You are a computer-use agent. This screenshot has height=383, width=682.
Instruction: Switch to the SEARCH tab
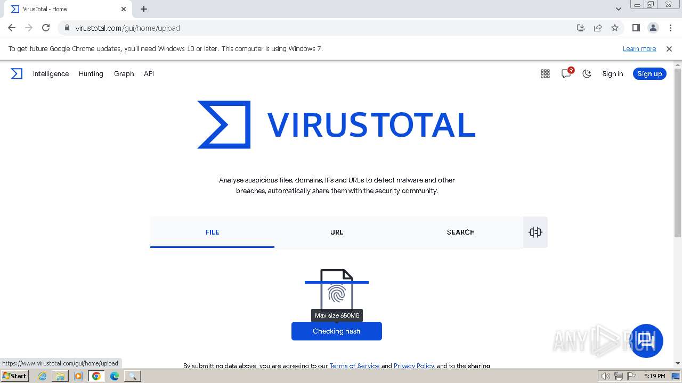461,232
